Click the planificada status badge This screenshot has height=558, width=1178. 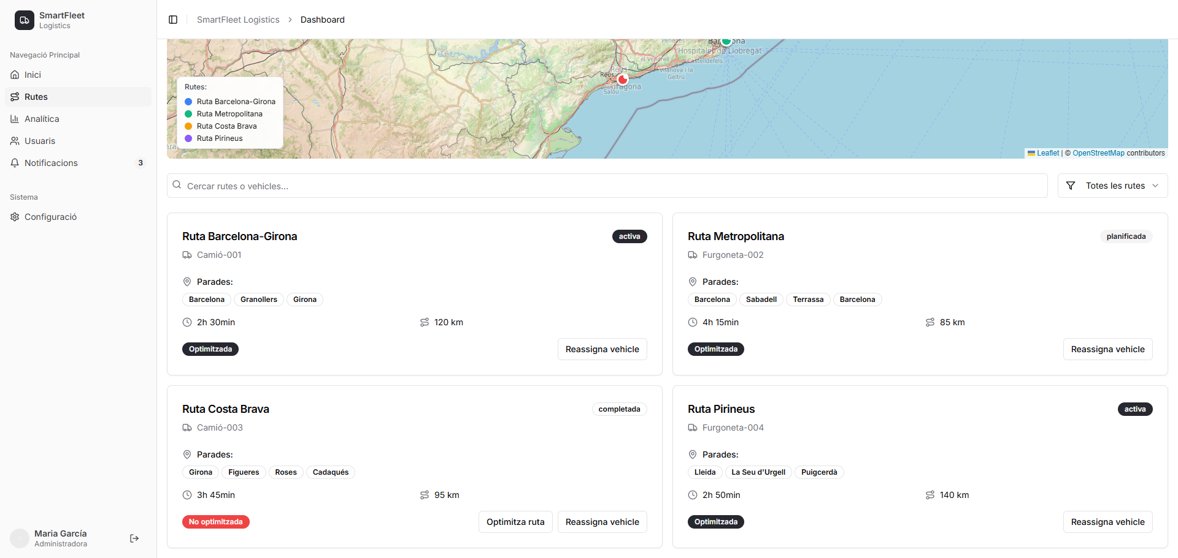[1126, 236]
